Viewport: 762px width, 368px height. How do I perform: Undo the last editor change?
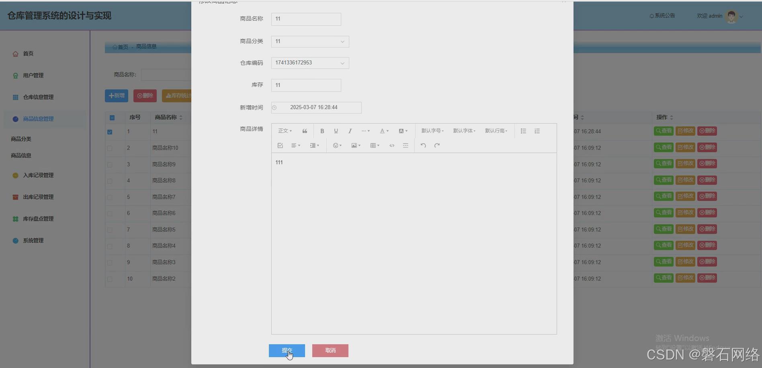pyautogui.click(x=423, y=145)
